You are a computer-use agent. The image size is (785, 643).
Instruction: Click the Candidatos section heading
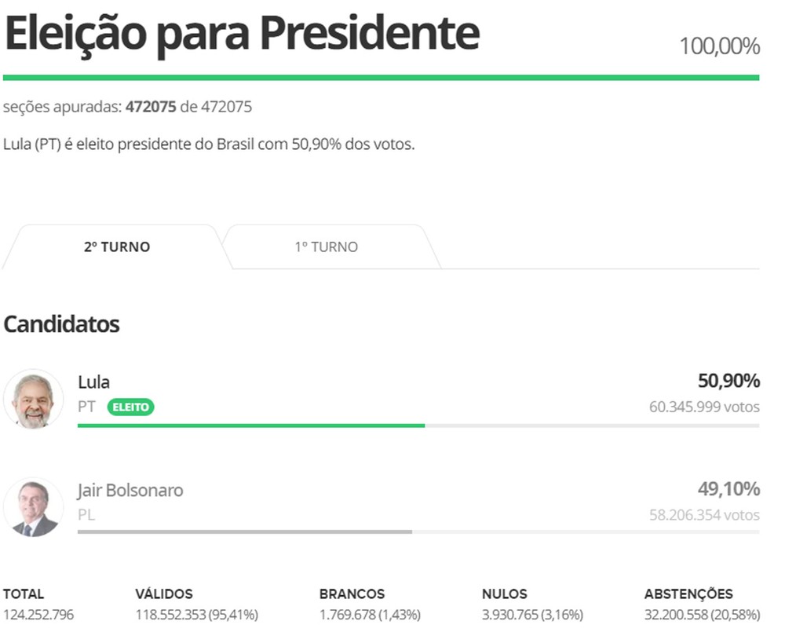61,324
